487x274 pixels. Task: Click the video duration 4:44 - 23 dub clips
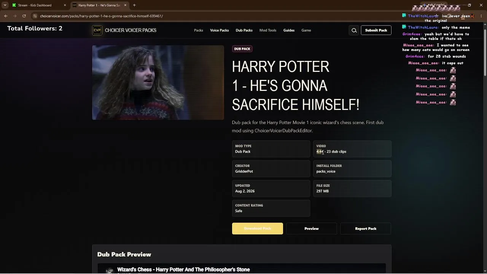click(331, 151)
